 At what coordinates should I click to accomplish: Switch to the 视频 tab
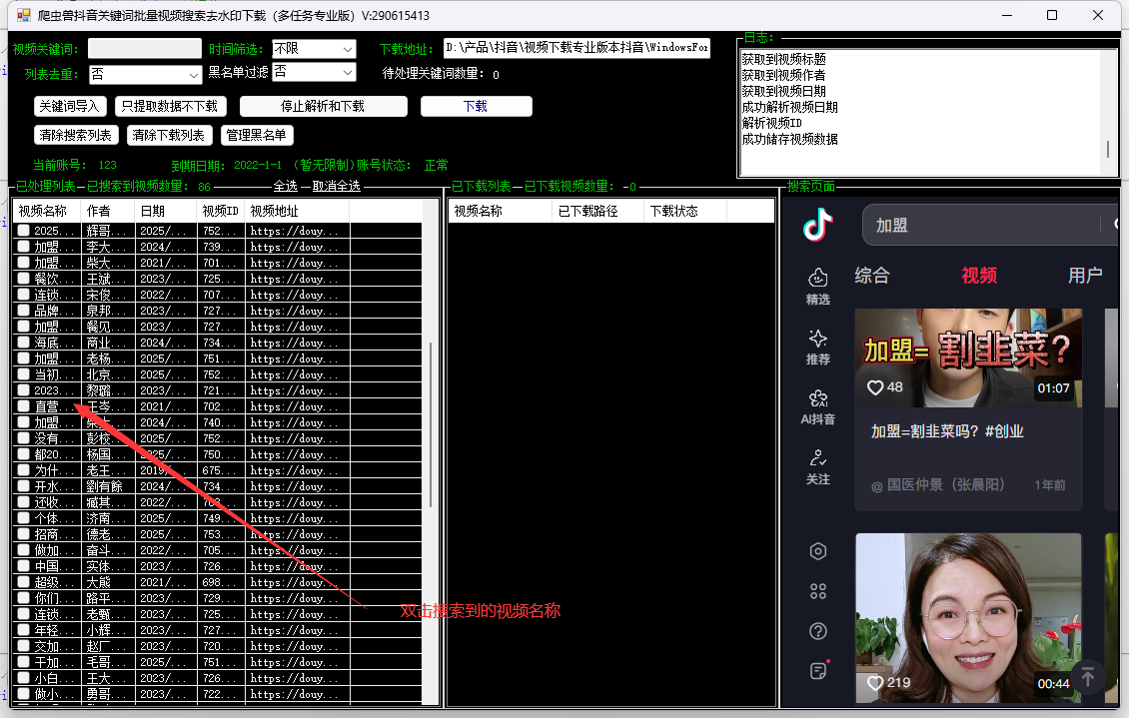pyautogui.click(x=978, y=277)
